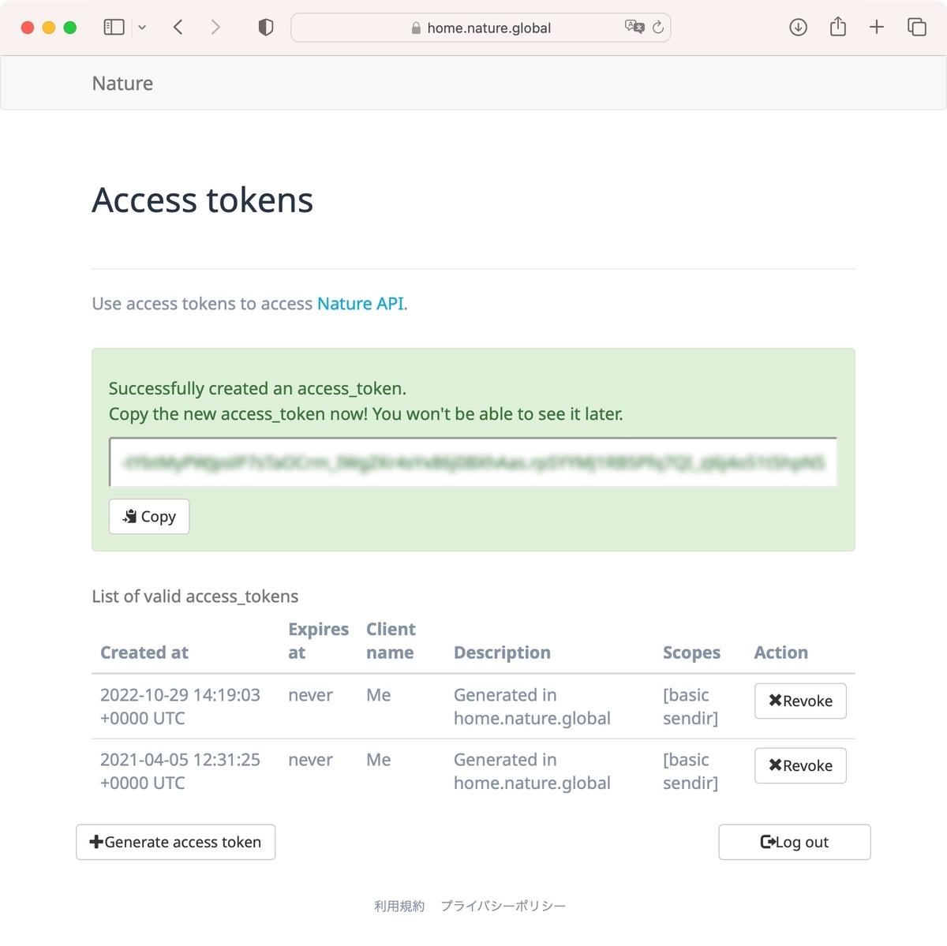This screenshot has width=947, height=946.
Task: Show the tab overview
Action: coord(917,28)
